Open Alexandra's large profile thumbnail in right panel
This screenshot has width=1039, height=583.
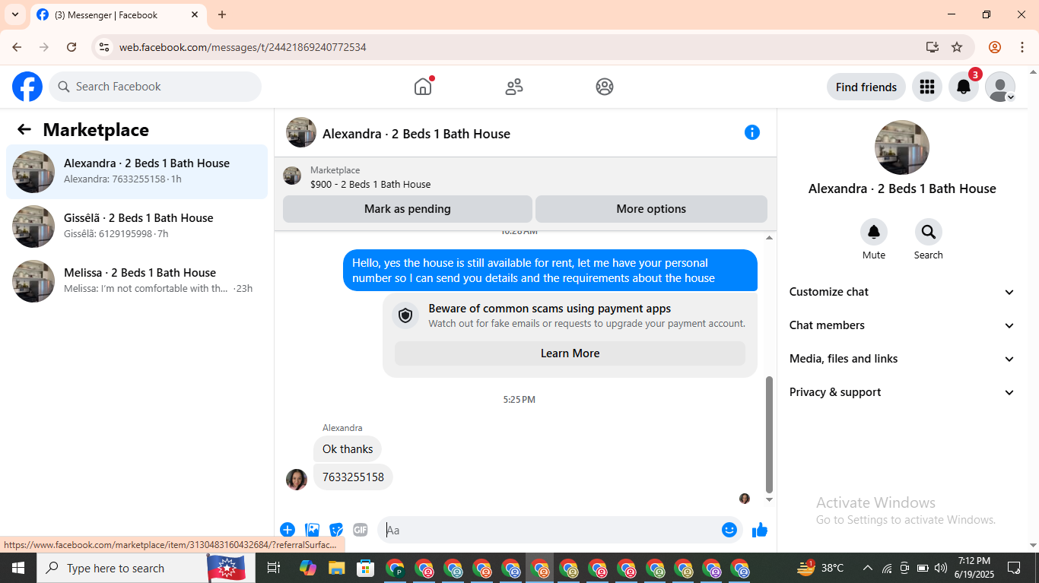902,147
